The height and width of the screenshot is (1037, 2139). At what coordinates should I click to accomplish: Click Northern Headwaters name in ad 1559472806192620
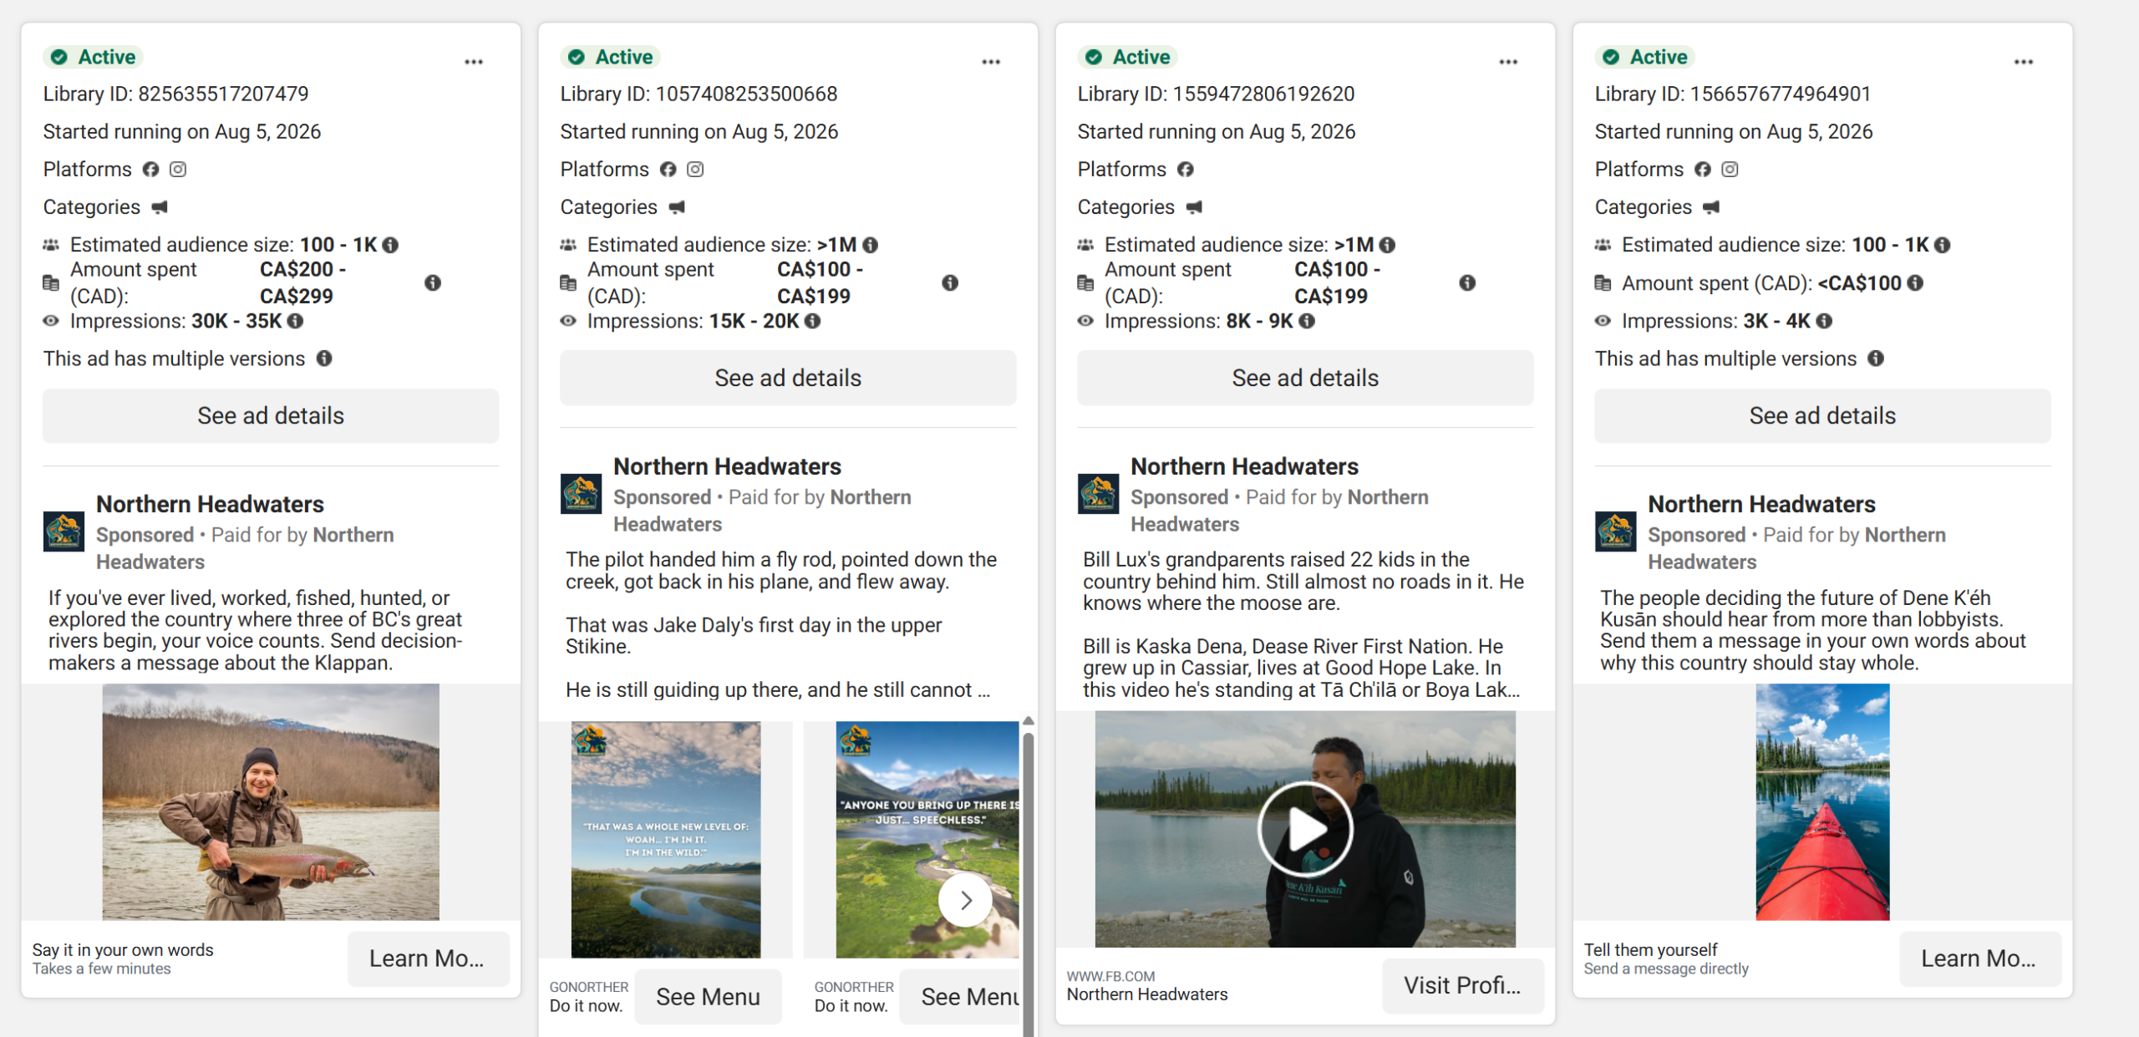pos(1244,466)
